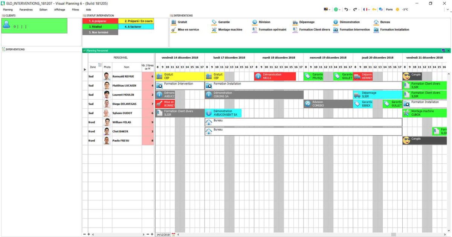The height and width of the screenshot is (237, 452).
Task: Select the Dépannage intervention icon
Action: (295, 22)
